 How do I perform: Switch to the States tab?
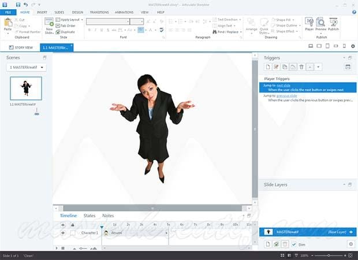tap(89, 216)
